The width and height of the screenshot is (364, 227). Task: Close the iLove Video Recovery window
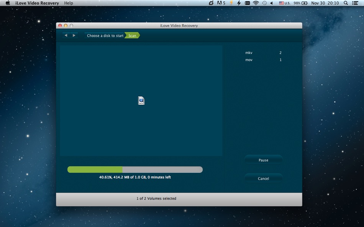60,26
